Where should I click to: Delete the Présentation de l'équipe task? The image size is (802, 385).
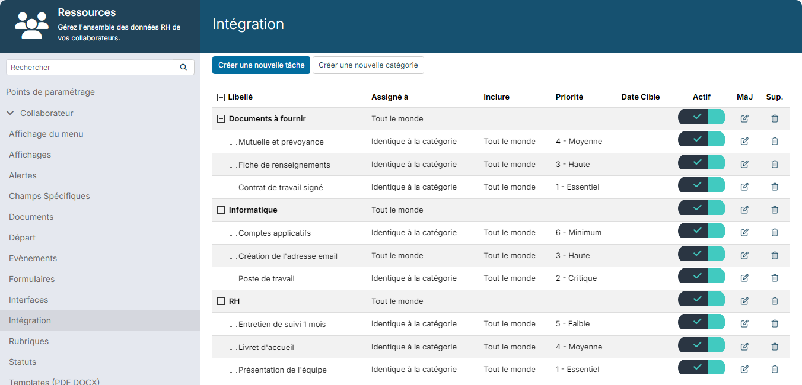[x=775, y=369]
